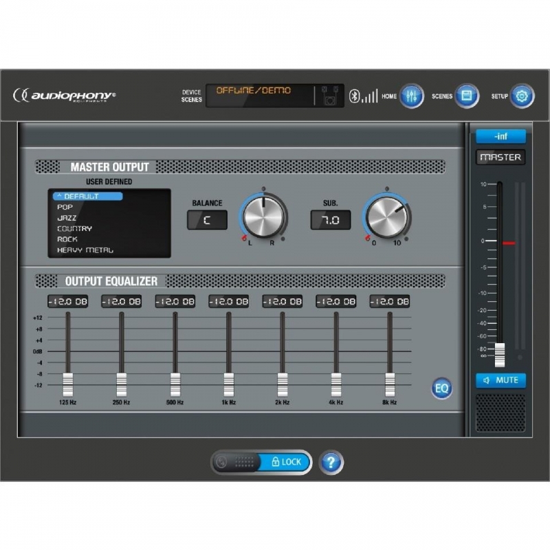Choose the Jazz preset
The image size is (550, 550).
(x=66, y=218)
